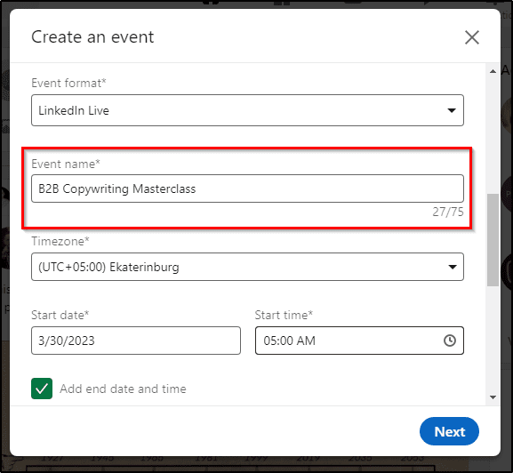Click the dialog scrollbar thumb
Screen dimensions: 513x473
coord(493,240)
